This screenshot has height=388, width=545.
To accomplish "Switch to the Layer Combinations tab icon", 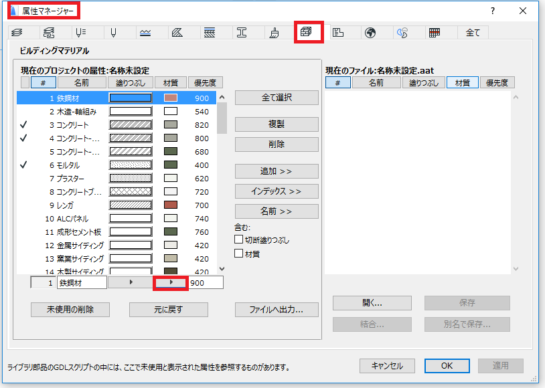I will (x=49, y=33).
